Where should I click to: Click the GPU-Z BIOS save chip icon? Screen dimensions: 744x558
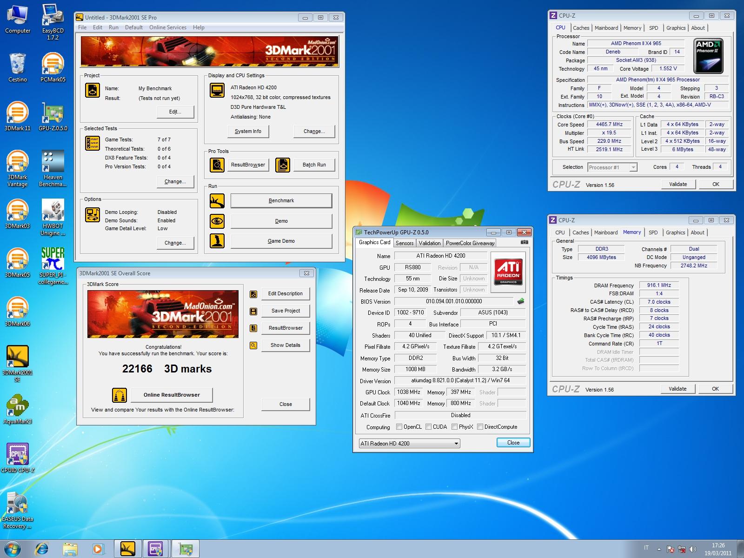tap(521, 301)
